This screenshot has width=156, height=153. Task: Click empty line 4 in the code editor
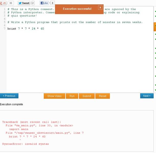pyautogui.click(x=80, y=19)
